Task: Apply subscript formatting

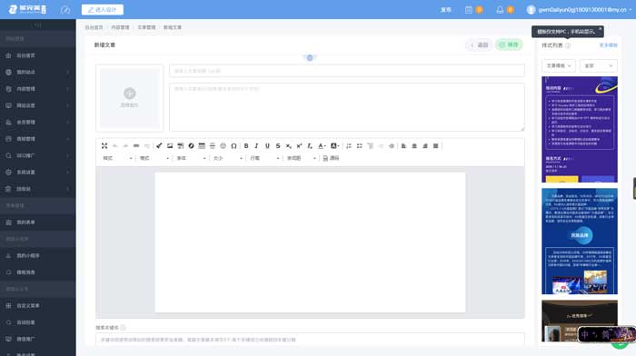Action: (x=288, y=146)
